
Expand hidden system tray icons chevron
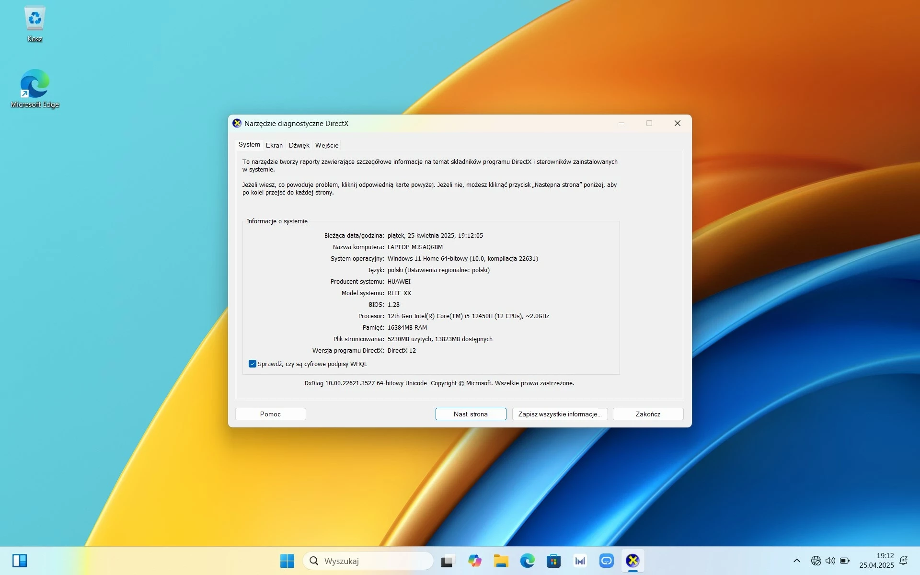tap(796, 561)
